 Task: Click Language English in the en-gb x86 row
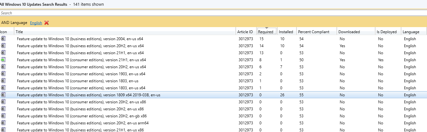pos(410,116)
